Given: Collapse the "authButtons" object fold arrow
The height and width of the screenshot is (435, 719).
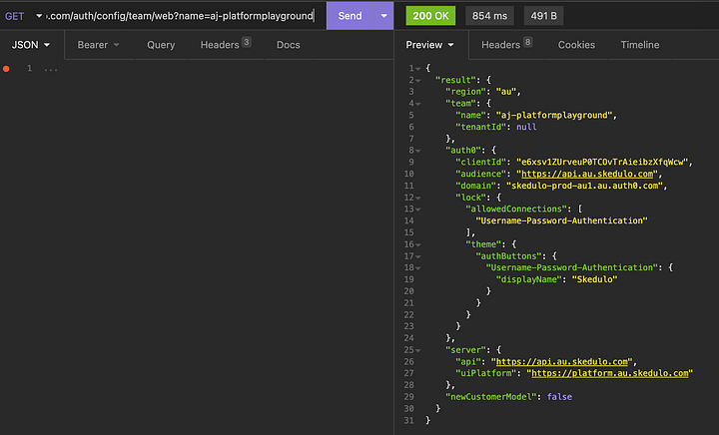Looking at the screenshot, I should pos(418,256).
